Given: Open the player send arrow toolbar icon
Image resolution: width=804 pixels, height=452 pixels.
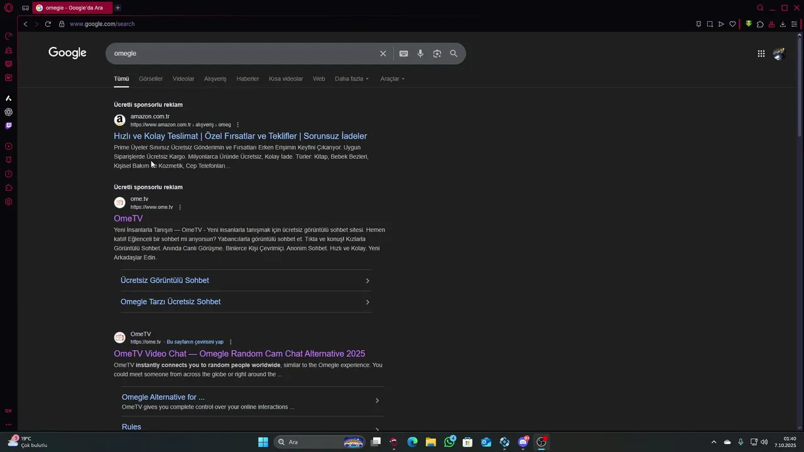Looking at the screenshot, I should tap(721, 24).
